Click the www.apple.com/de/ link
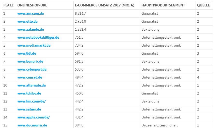215x128 pixels. click(33, 117)
